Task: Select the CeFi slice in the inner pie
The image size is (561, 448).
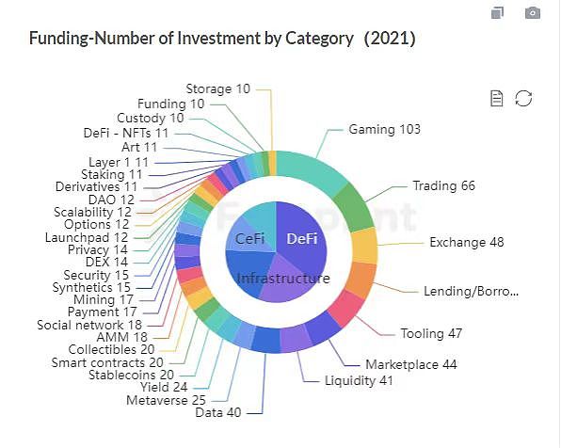Action: pyautogui.click(x=249, y=239)
